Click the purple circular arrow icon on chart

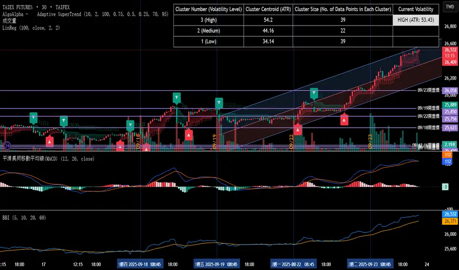click(7, 145)
